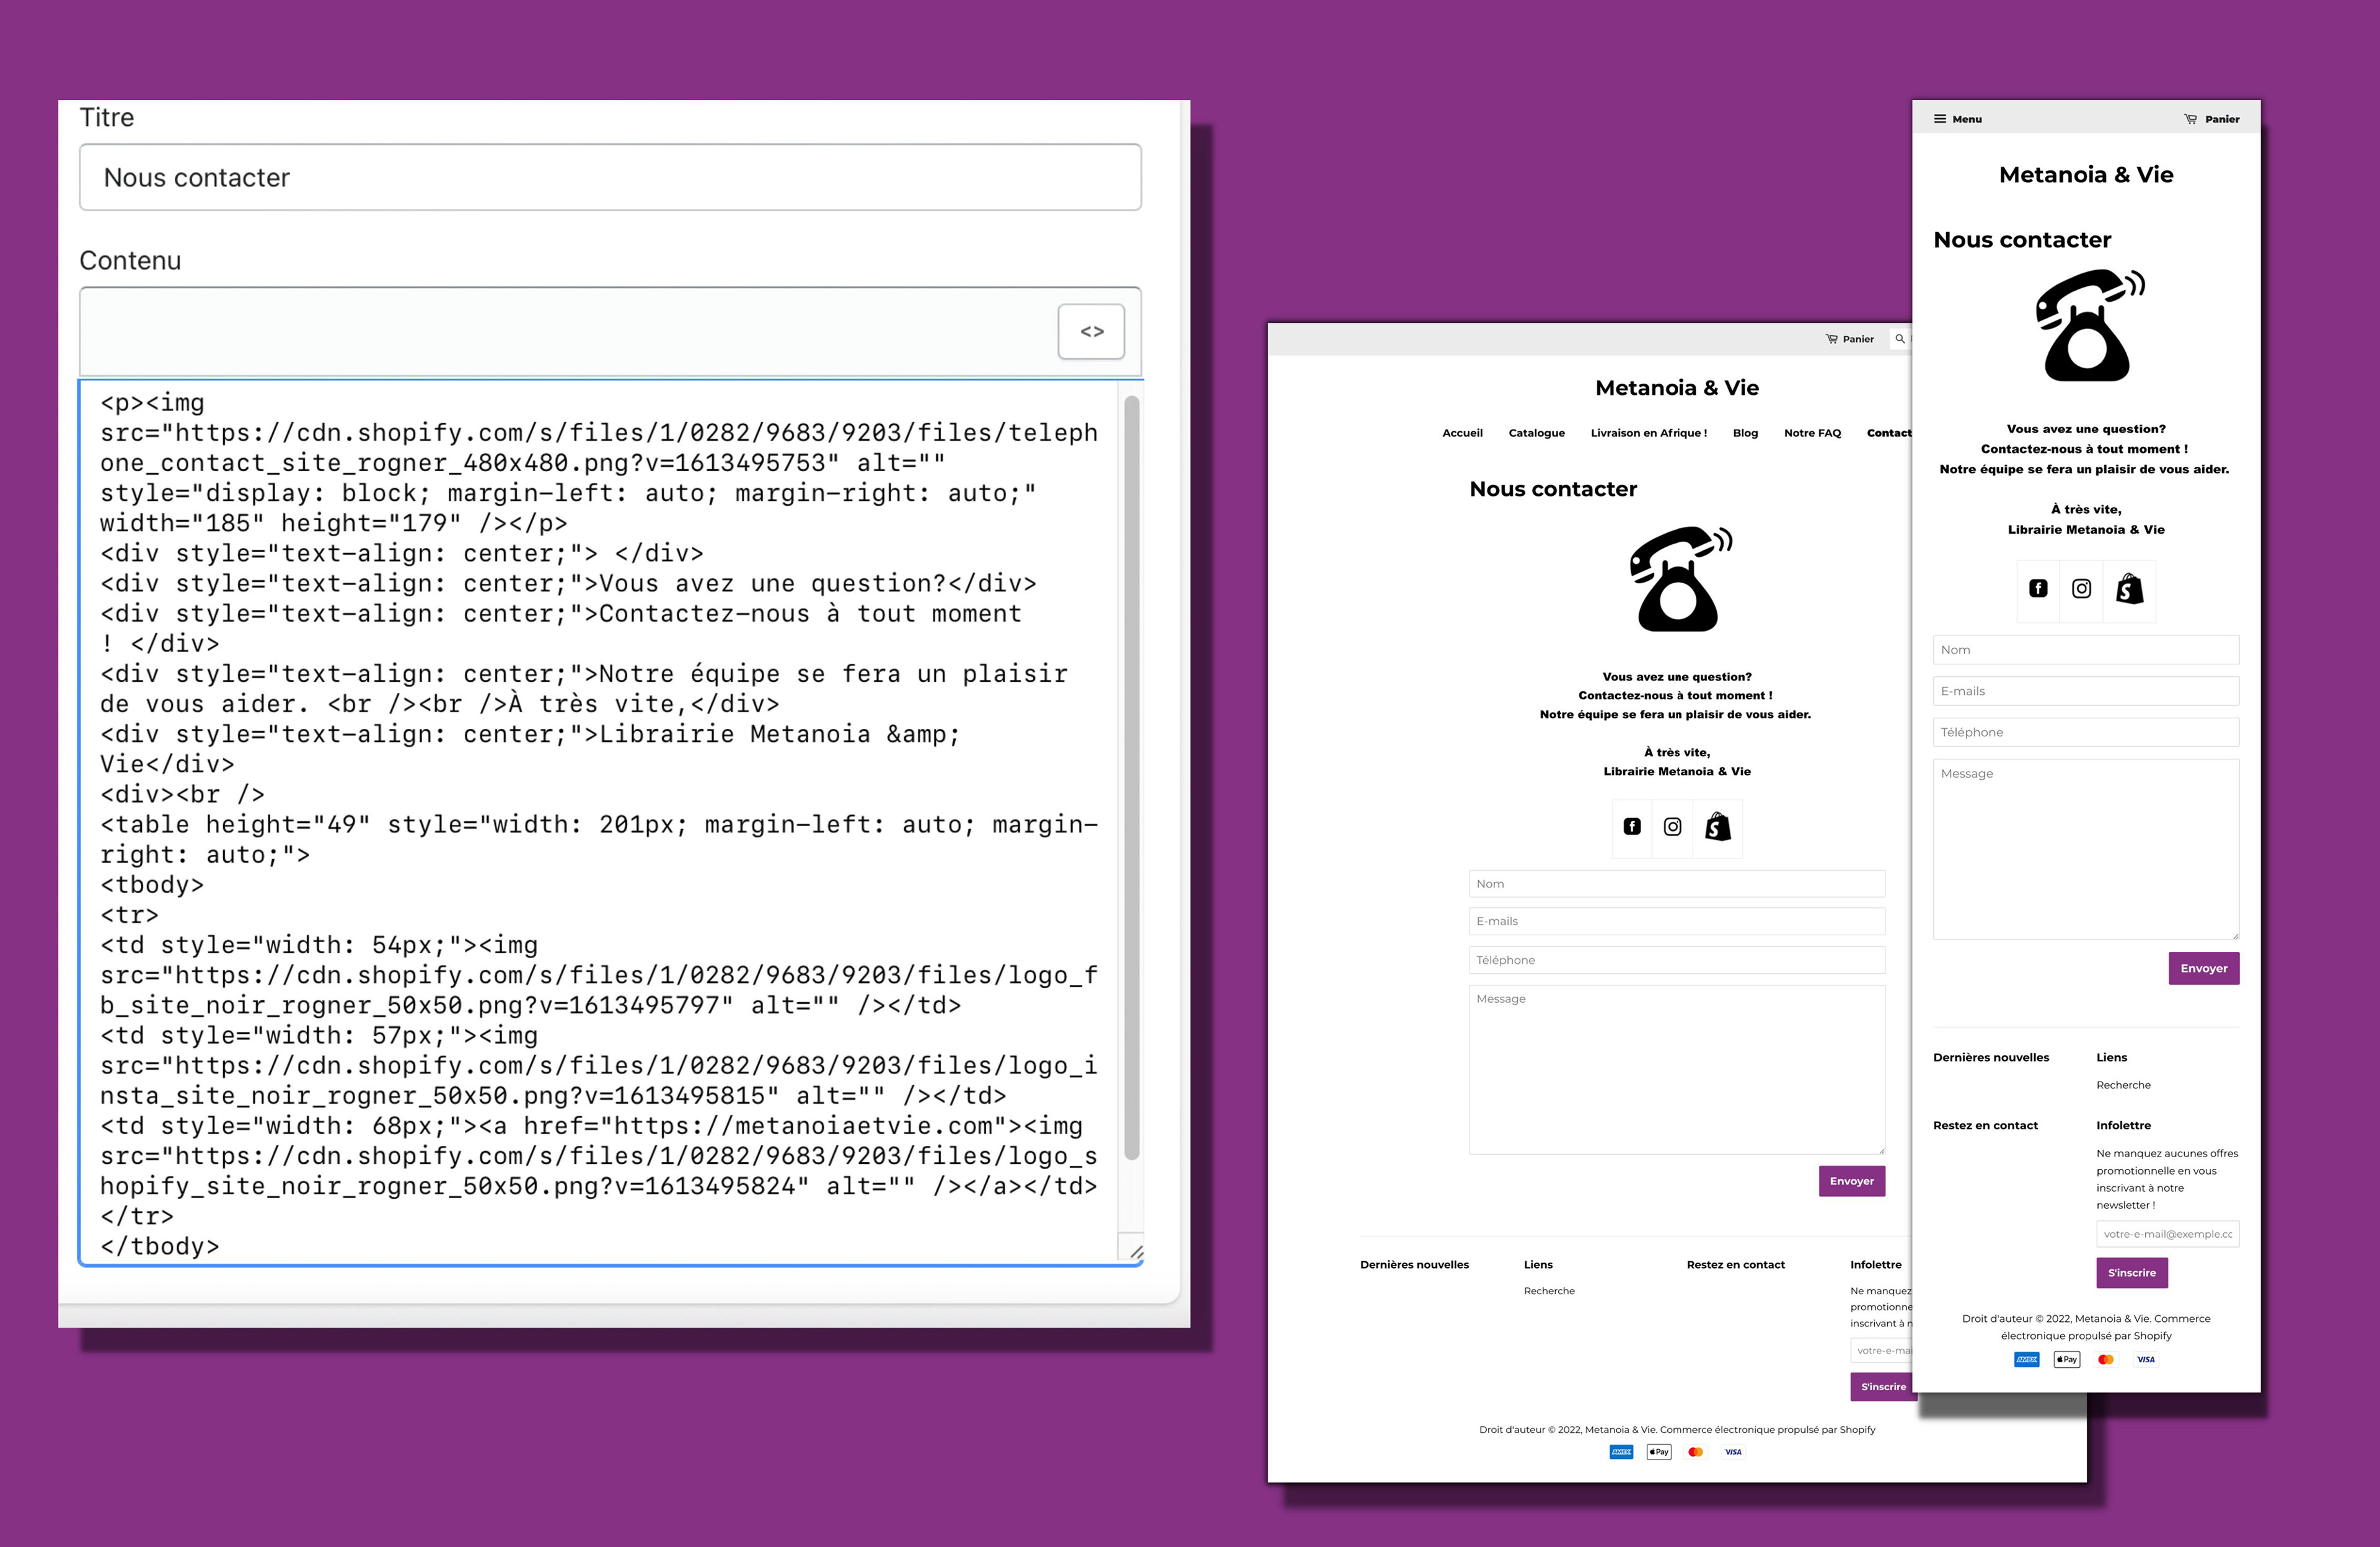Click the editor's resize handle corner
2380x1547 pixels.
click(1135, 1252)
